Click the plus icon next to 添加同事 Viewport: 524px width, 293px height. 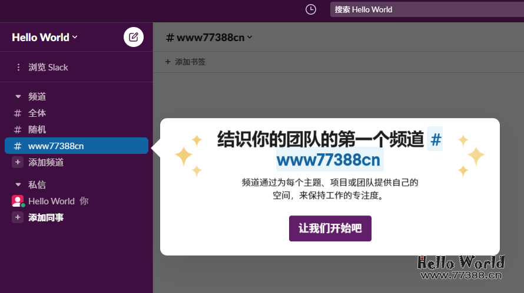[x=18, y=217]
